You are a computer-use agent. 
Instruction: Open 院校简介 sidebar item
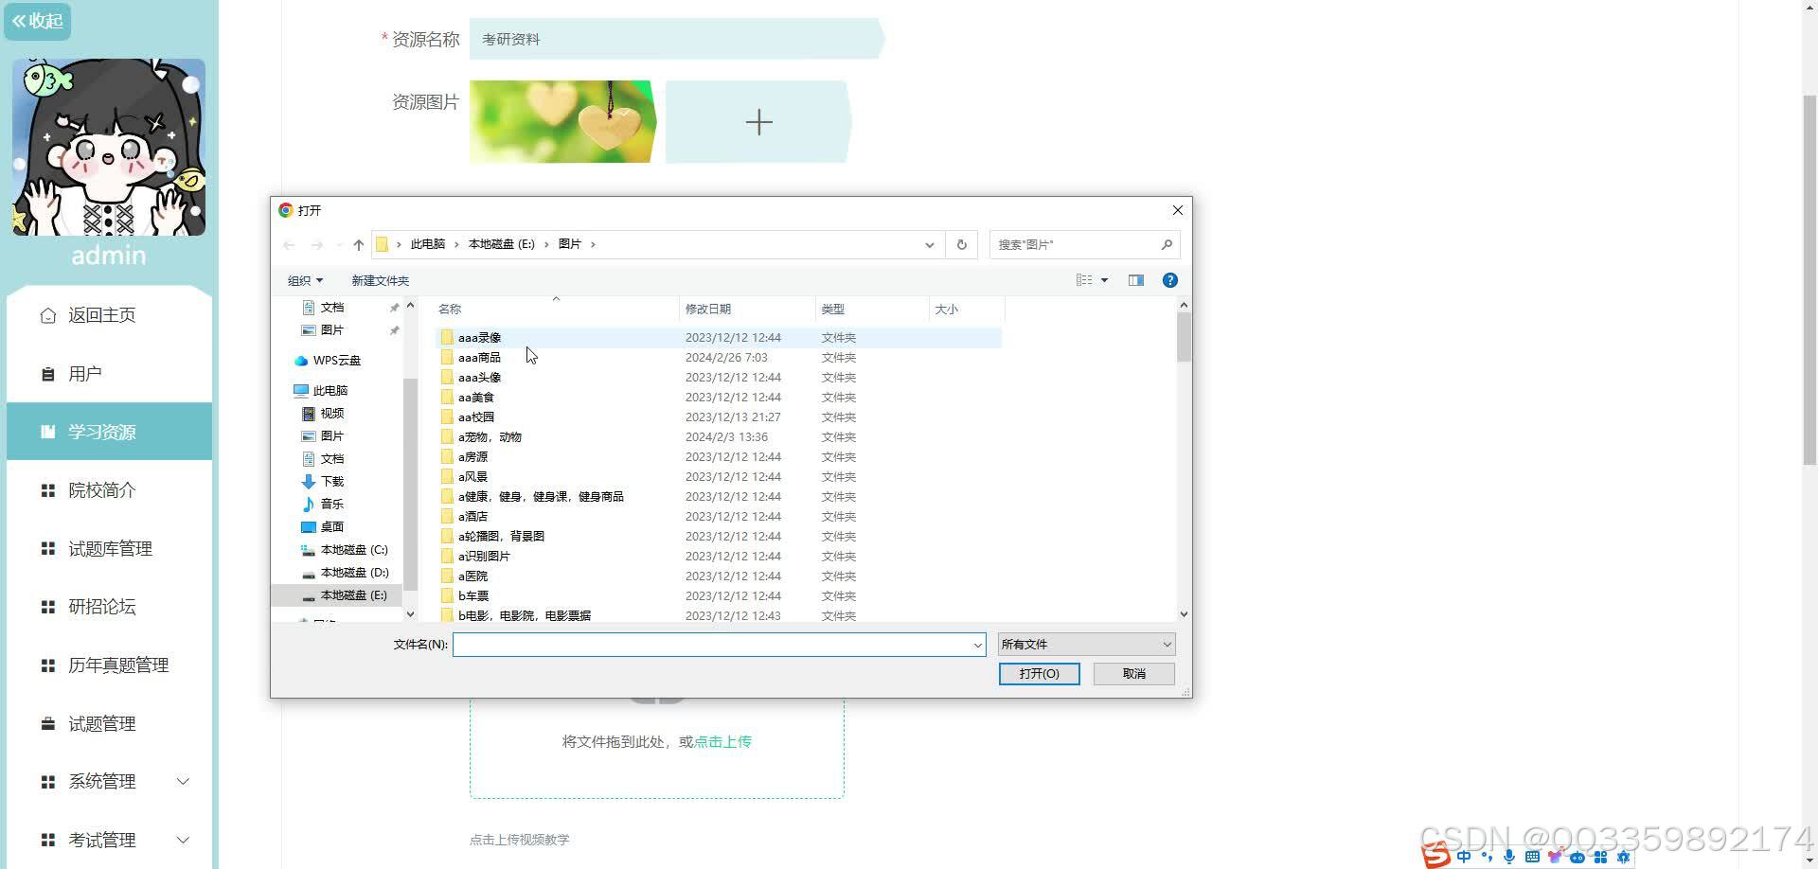click(x=109, y=490)
